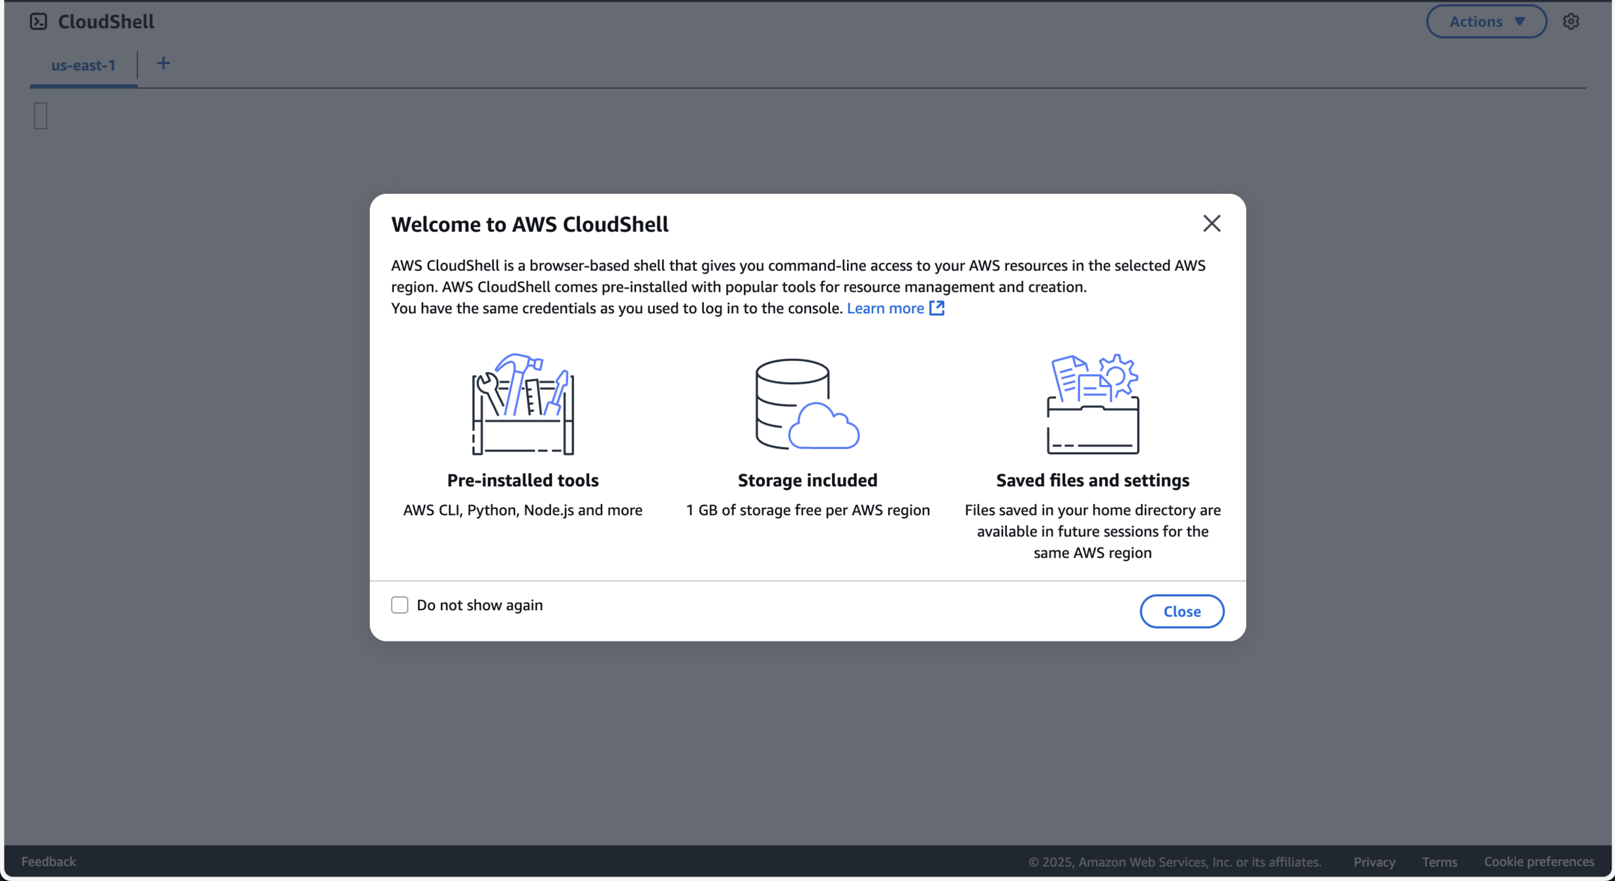This screenshot has width=1615, height=881.
Task: Expand the Actions dropdown menu
Action: point(1476,22)
